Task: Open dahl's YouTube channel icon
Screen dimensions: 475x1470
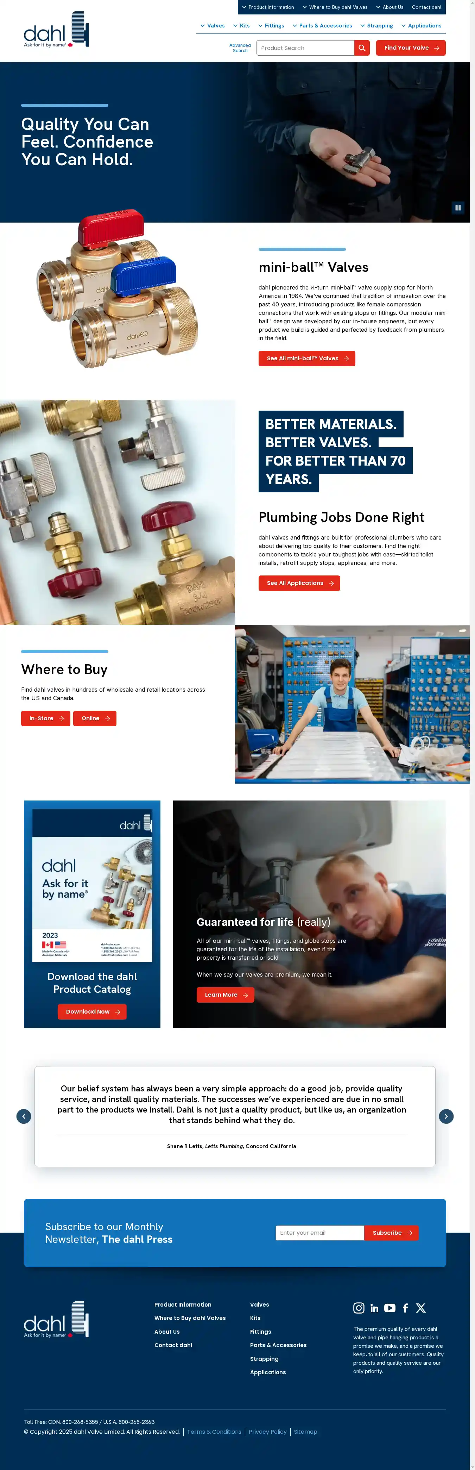Action: click(x=390, y=1308)
